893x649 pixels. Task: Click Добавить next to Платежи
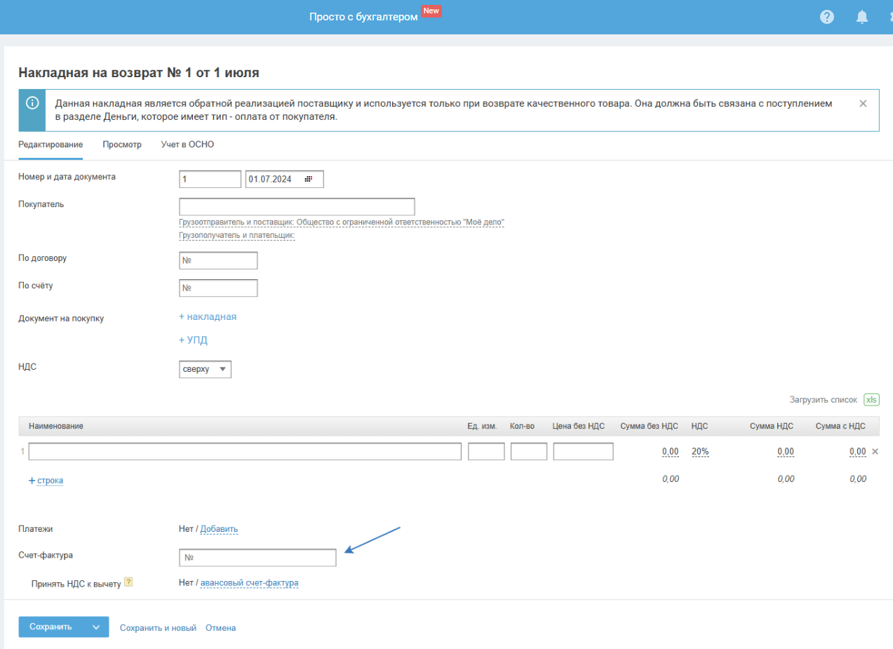220,529
